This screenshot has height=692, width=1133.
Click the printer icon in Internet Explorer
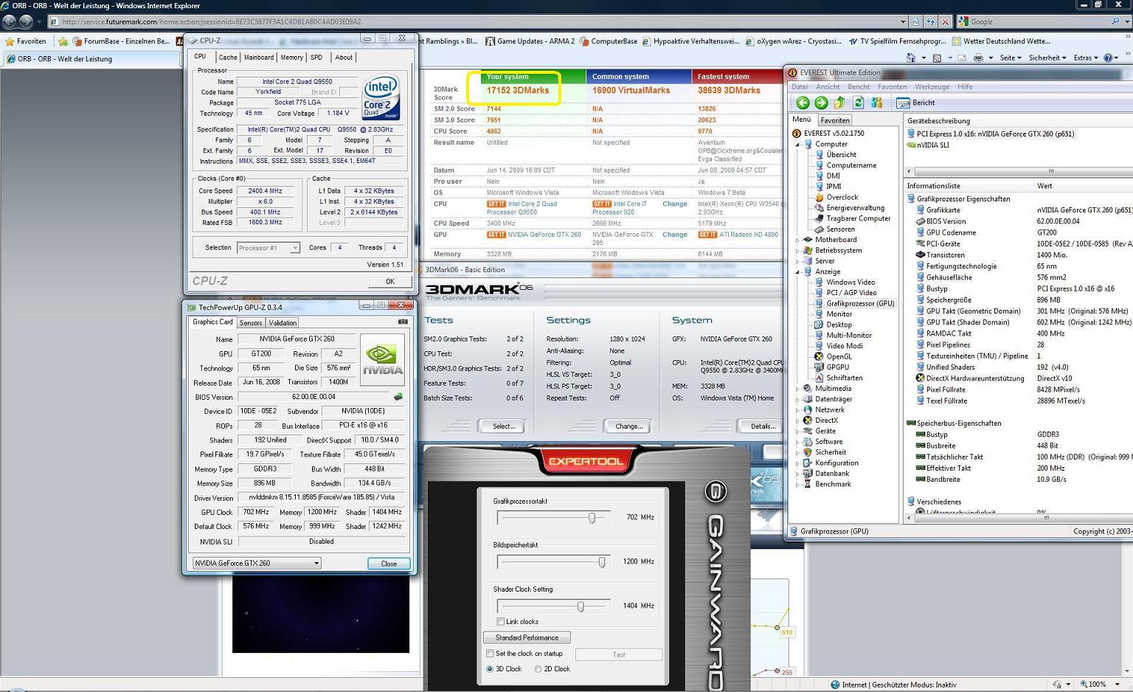[978, 58]
